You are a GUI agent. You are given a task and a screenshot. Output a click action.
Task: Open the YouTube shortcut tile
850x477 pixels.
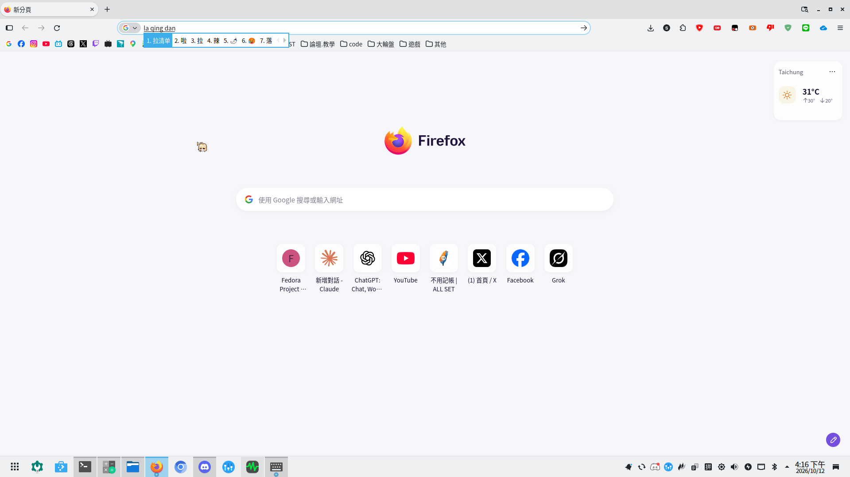(x=405, y=264)
